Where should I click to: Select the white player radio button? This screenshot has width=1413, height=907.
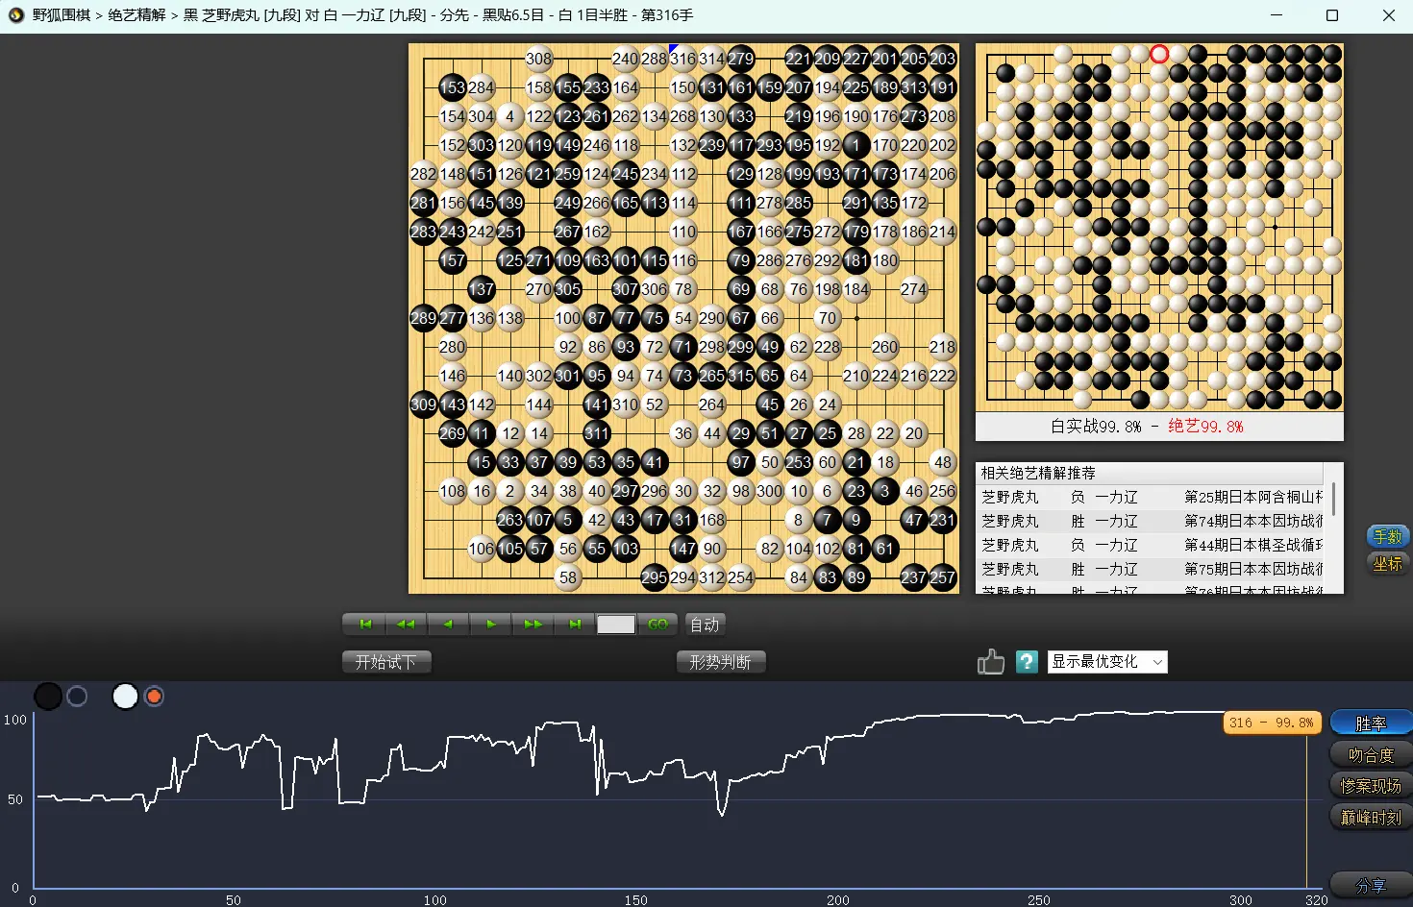[154, 697]
